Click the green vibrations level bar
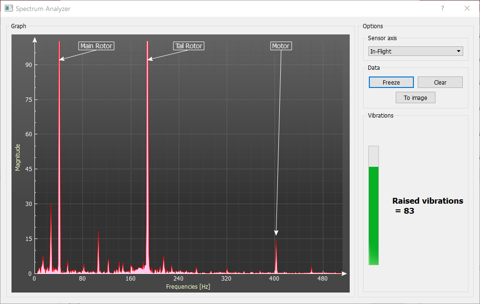Image resolution: width=480 pixels, height=304 pixels. [x=373, y=215]
